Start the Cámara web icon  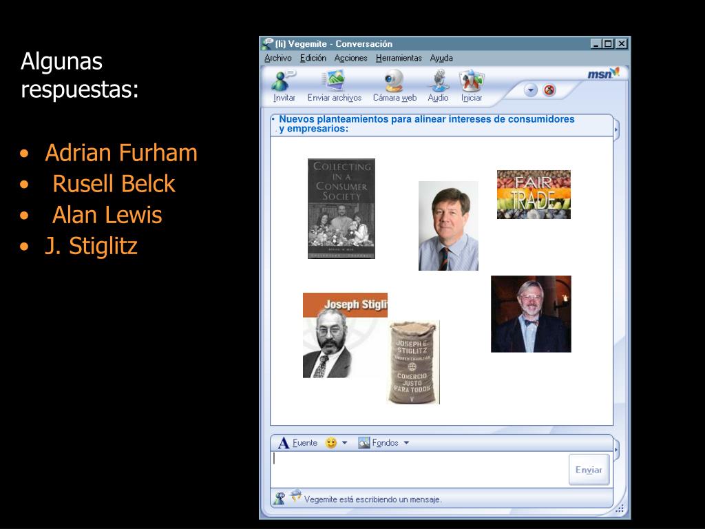394,81
